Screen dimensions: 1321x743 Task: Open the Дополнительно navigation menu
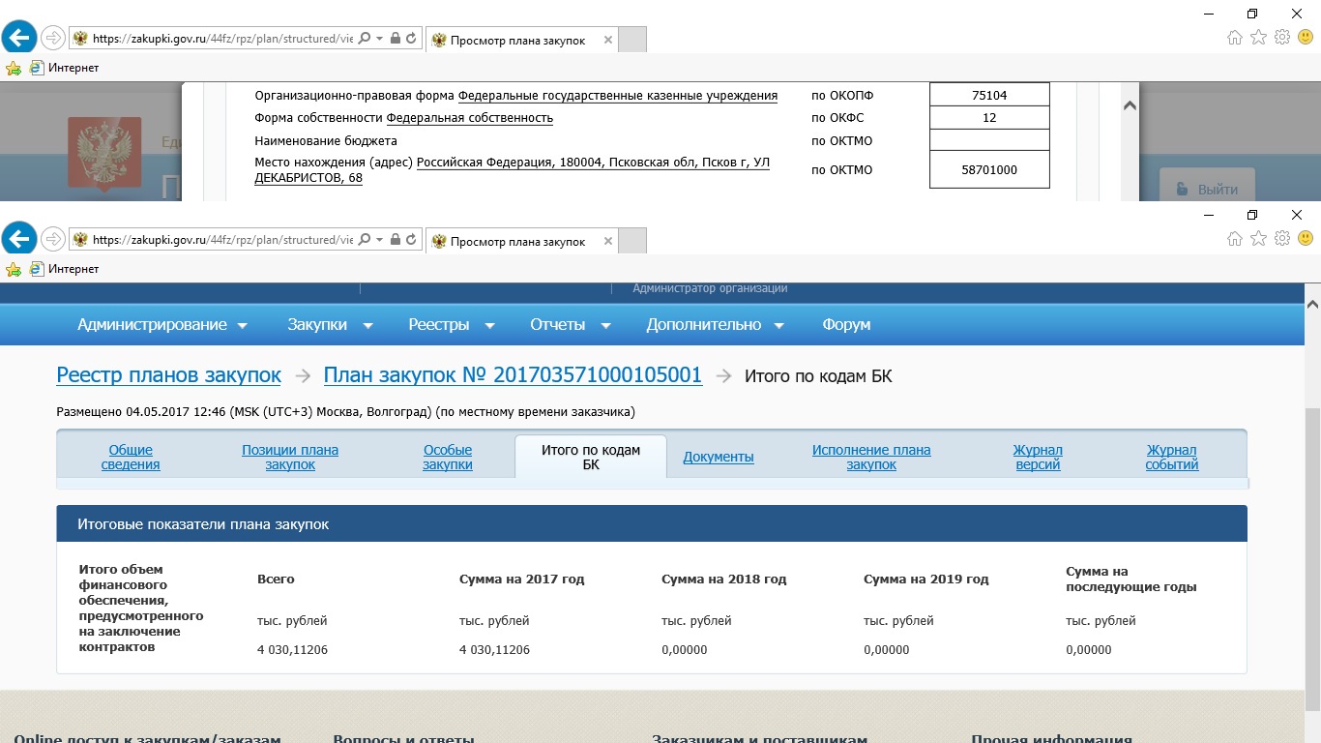[x=715, y=325]
